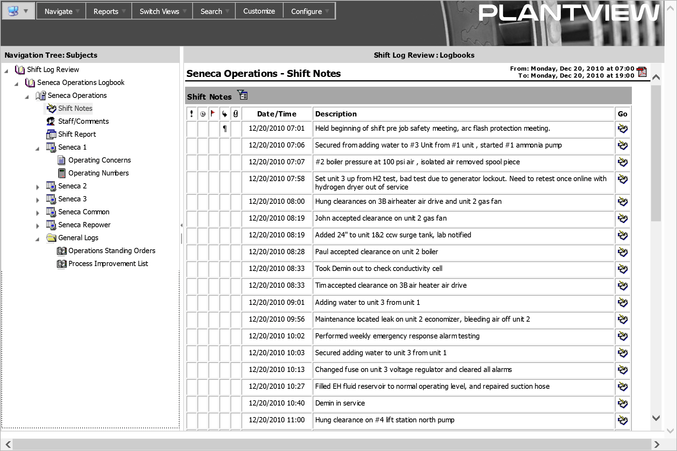Click the horizontal scrollbar right arrow

[656, 444]
